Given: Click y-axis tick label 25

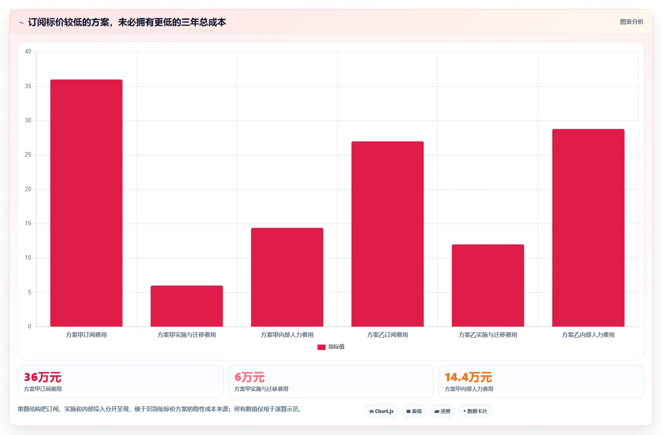Looking at the screenshot, I should 28,155.
